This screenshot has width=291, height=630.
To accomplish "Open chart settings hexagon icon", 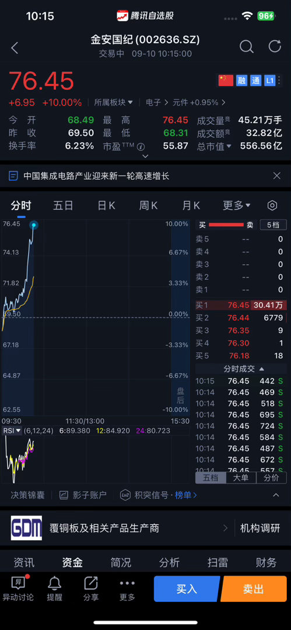I will [272, 206].
